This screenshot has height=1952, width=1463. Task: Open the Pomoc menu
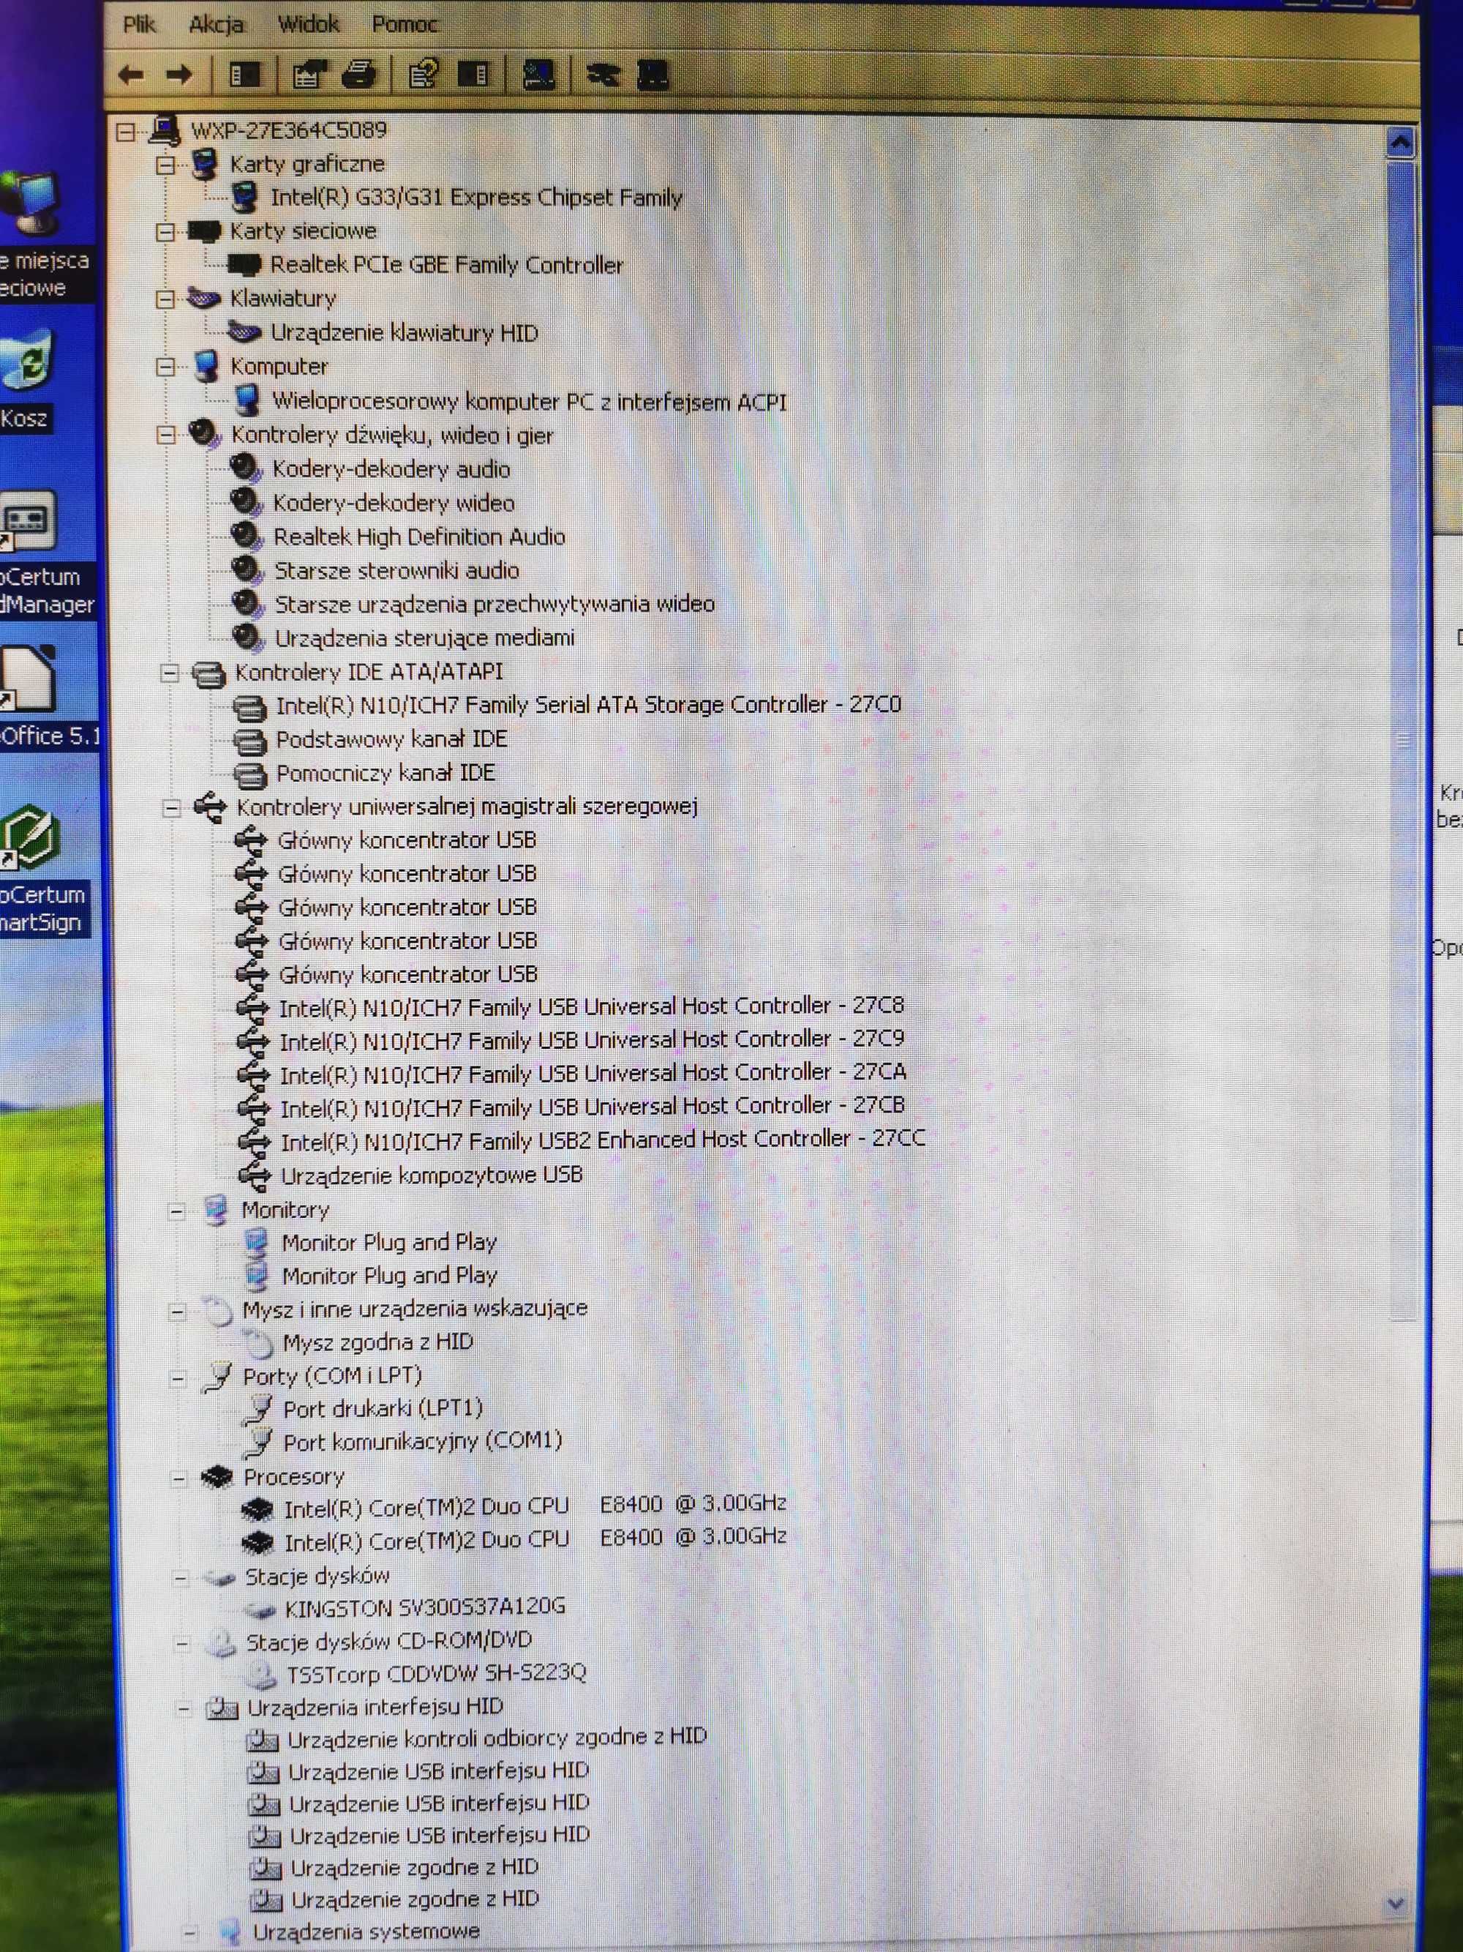[x=405, y=24]
